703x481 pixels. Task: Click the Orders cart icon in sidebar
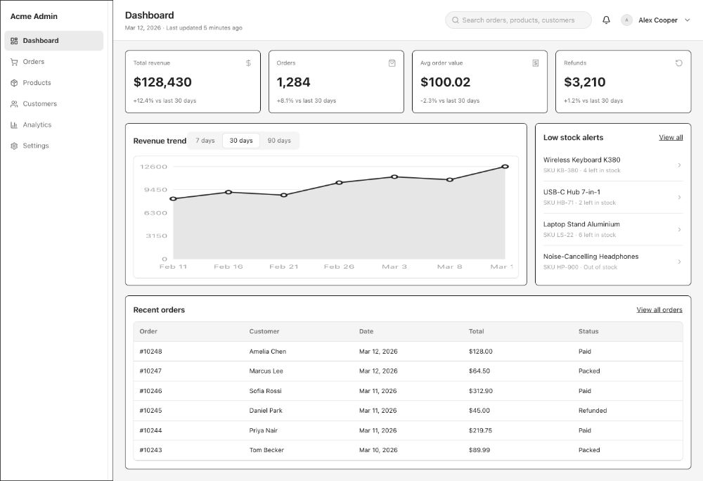pos(14,62)
